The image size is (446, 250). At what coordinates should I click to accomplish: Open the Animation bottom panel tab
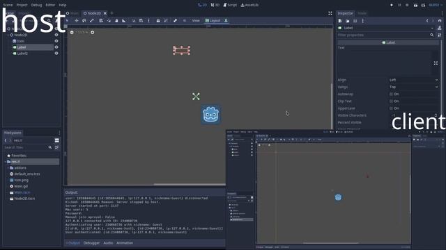125,243
